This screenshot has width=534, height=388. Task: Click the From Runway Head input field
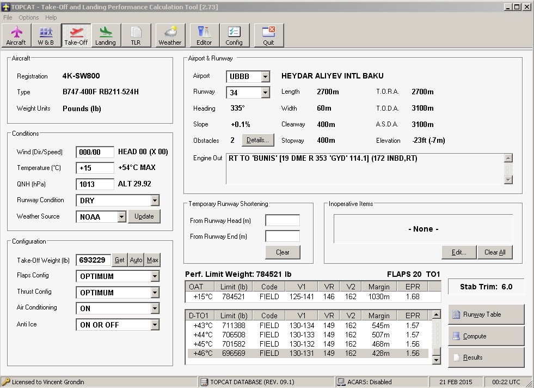283,220
